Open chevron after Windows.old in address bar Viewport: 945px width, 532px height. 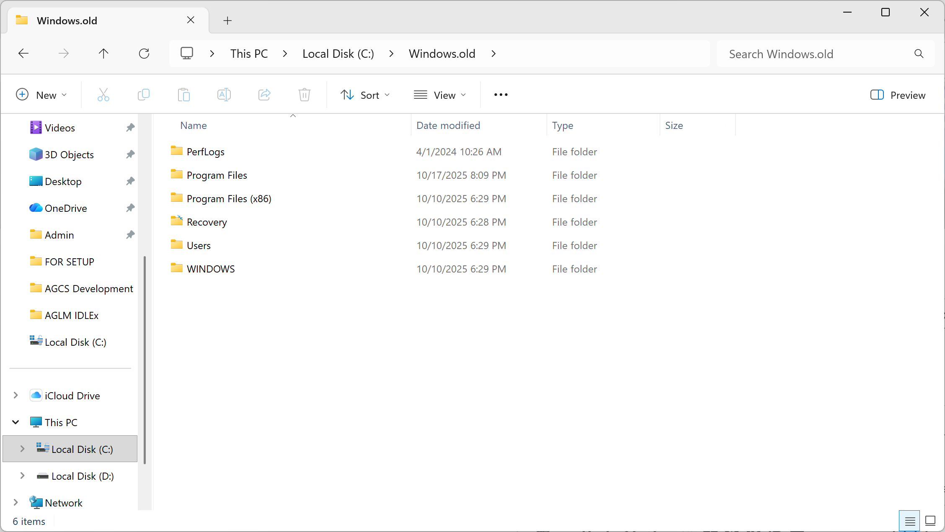493,54
